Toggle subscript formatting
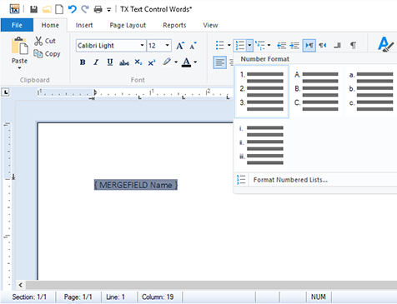397x304 pixels. tap(138, 62)
